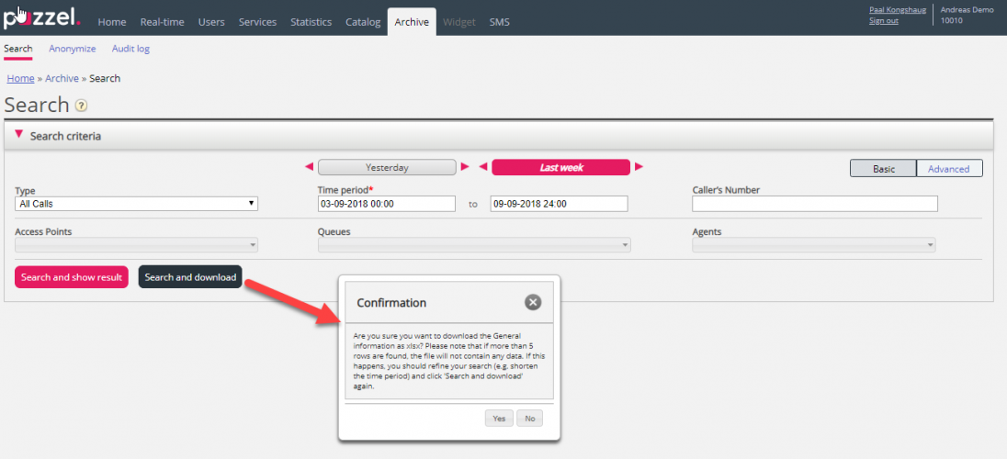Screen dimensions: 1007x459
Task: Open the Agents dropdown
Action: [x=813, y=245]
